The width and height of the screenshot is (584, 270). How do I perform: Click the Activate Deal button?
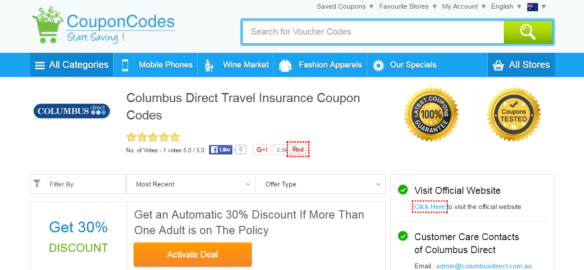(192, 254)
